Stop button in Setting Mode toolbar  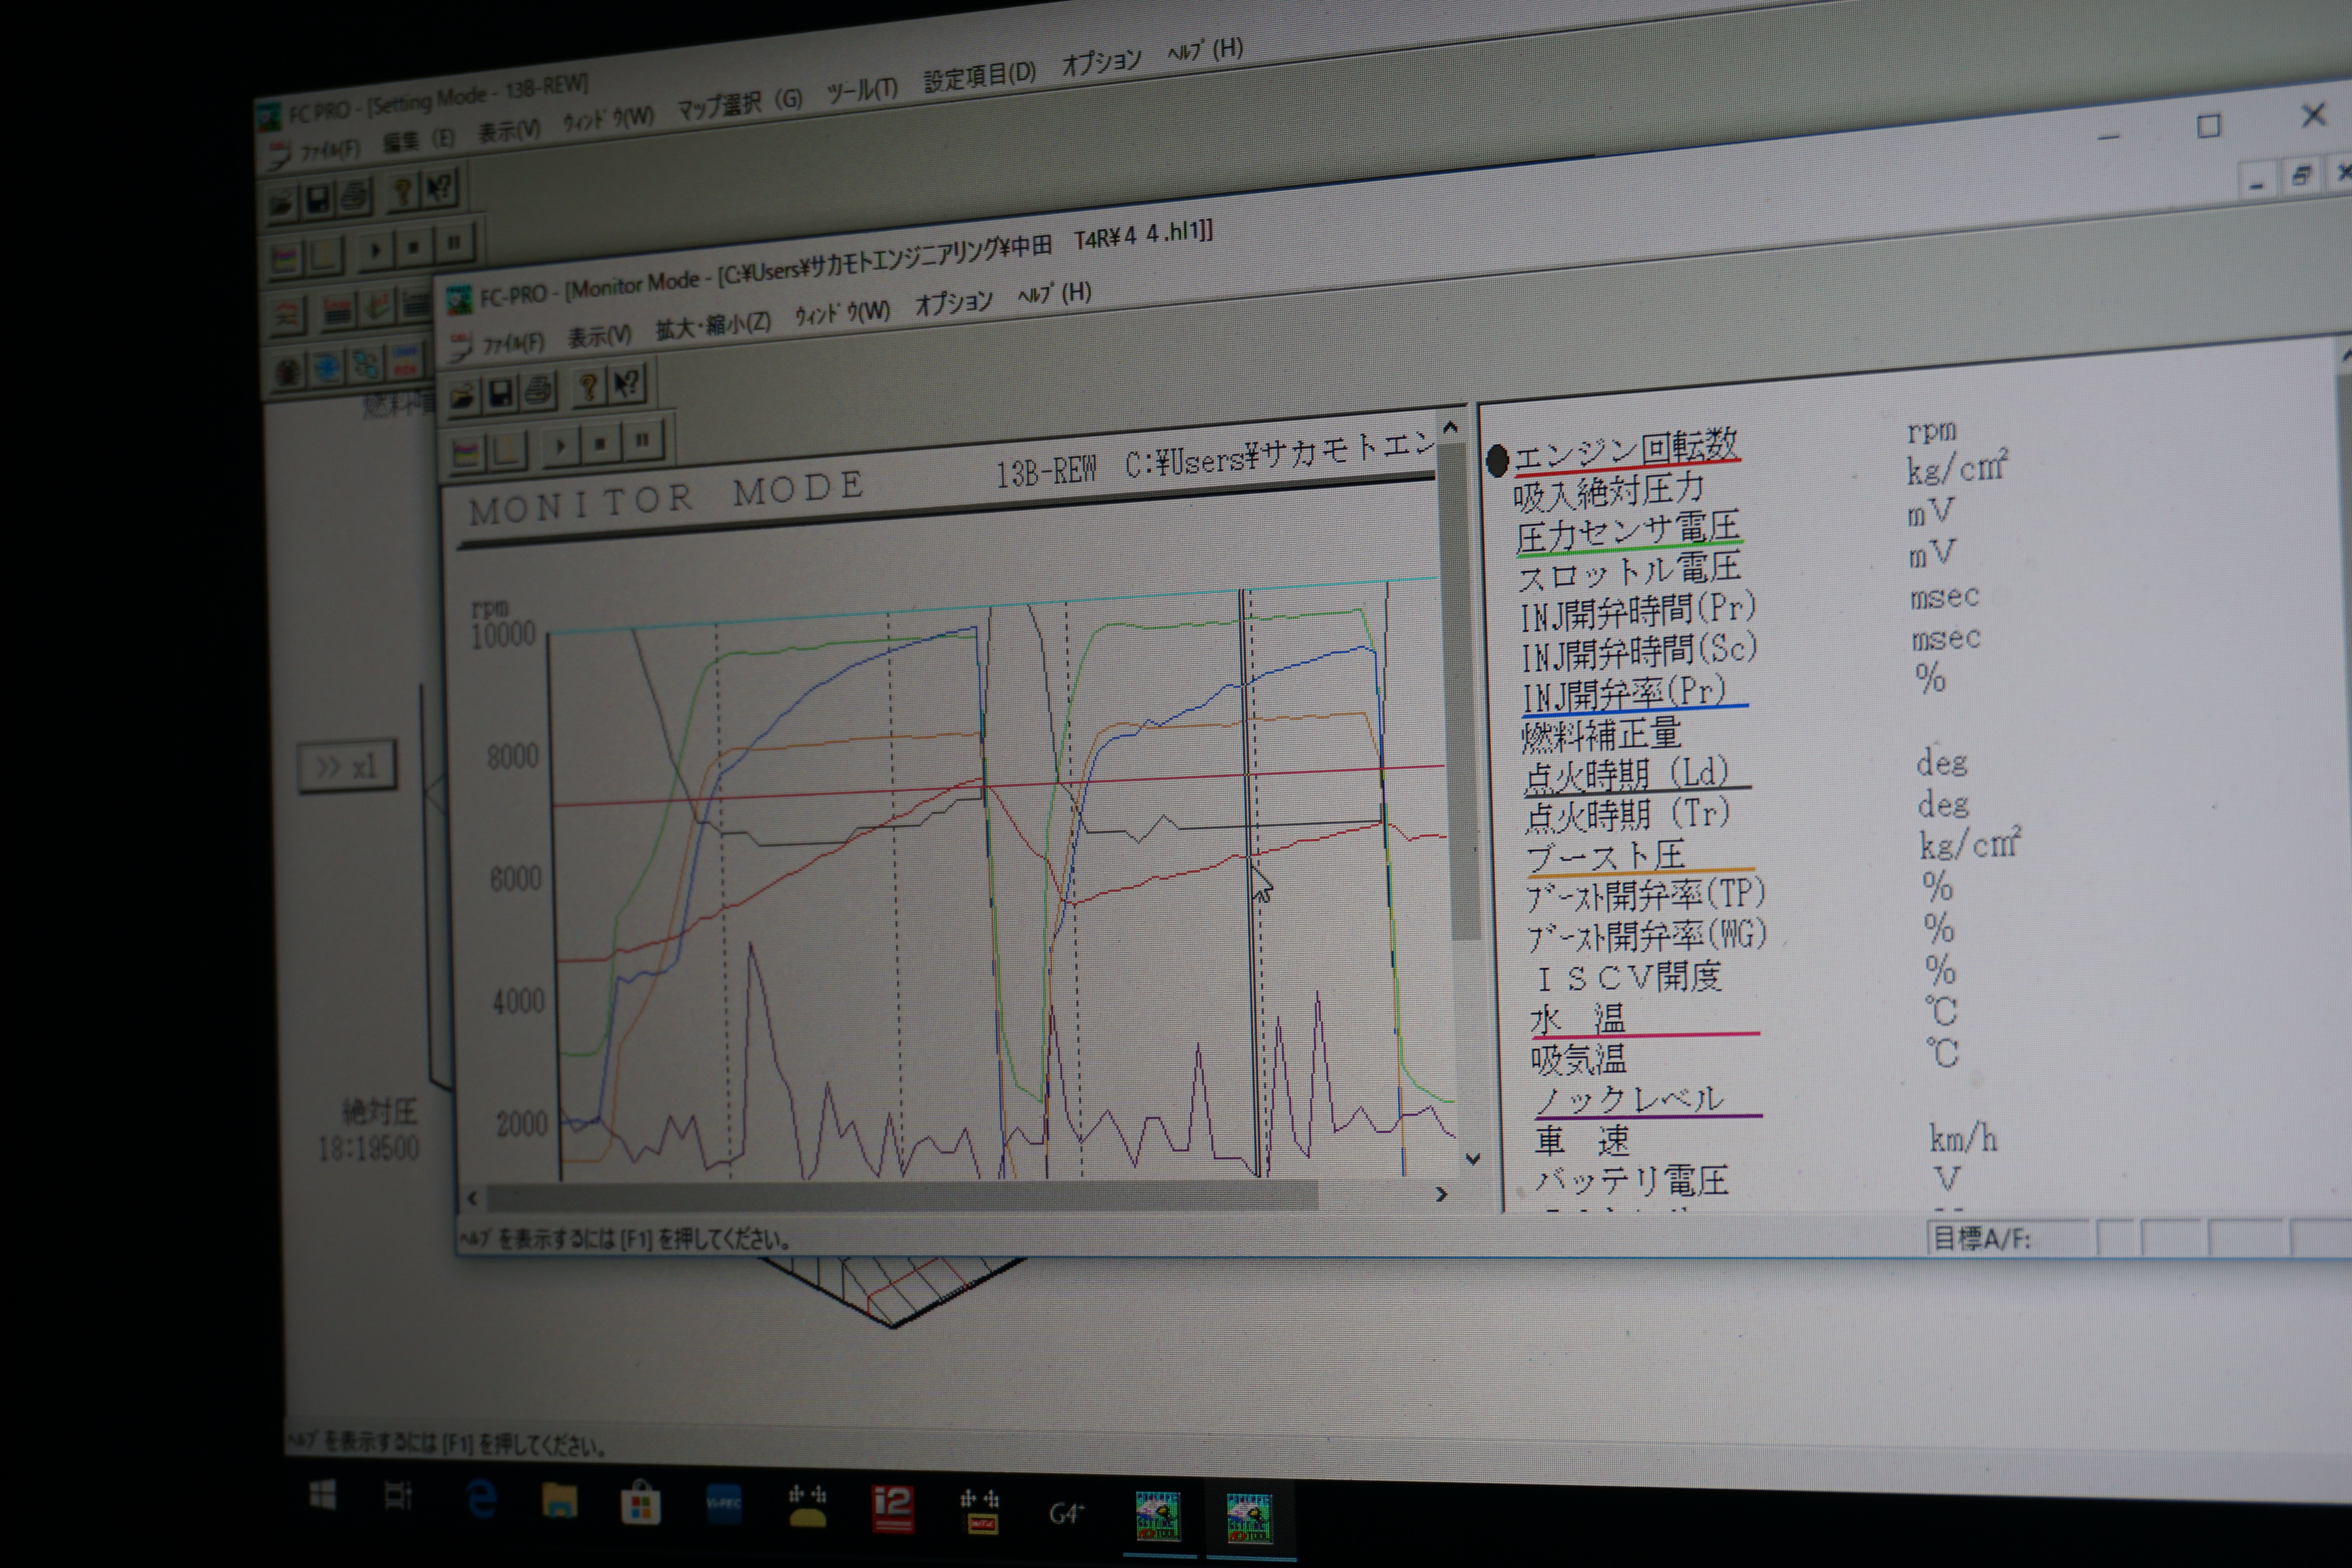click(x=413, y=247)
